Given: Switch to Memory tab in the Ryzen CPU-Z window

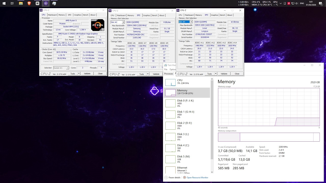Looking at the screenshot, I should click(x=62, y=15).
